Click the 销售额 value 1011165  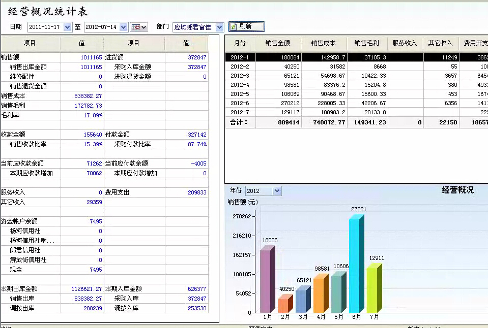[x=91, y=57]
